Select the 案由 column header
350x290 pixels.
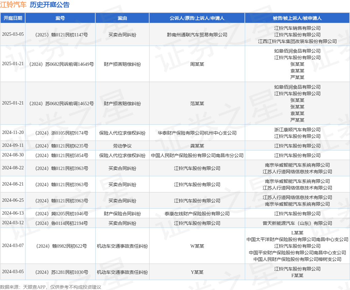pos(122,18)
